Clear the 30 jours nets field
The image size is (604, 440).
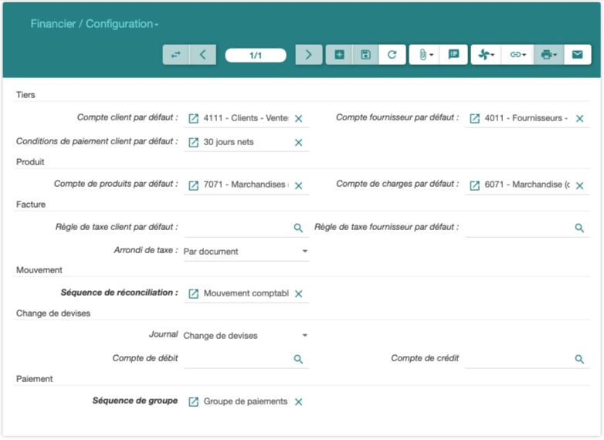[x=299, y=143]
